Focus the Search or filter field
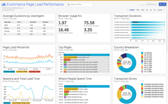168x104 pixels. click(79, 5)
